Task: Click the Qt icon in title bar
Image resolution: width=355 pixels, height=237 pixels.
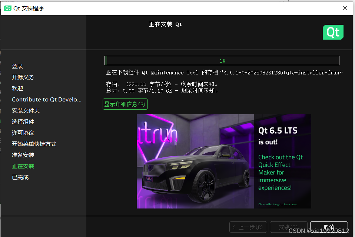Action: pos(8,8)
